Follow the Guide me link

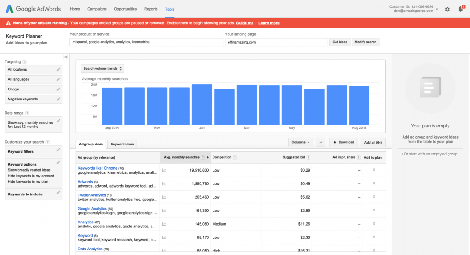click(244, 23)
